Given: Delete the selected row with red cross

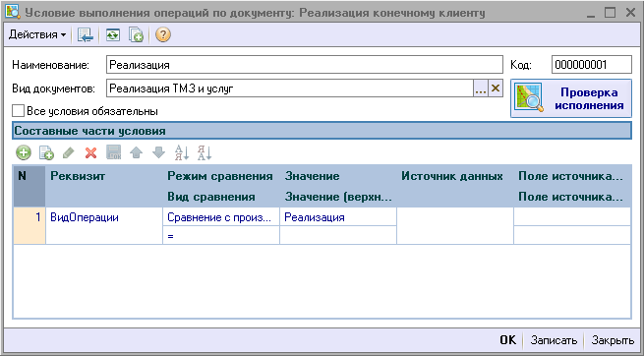Looking at the screenshot, I should (x=90, y=153).
